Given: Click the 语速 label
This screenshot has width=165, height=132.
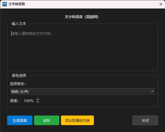Looking at the screenshot, I should click(x=14, y=101).
